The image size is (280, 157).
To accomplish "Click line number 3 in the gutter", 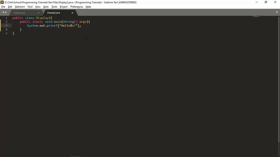I will click(x=7, y=26).
